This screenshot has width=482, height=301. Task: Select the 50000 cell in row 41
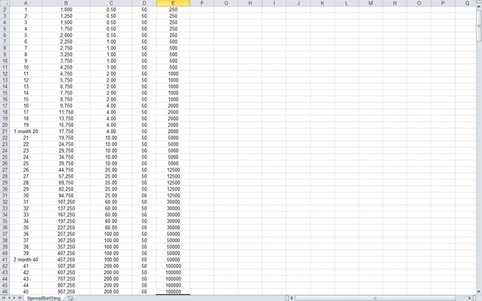pyautogui.click(x=173, y=260)
